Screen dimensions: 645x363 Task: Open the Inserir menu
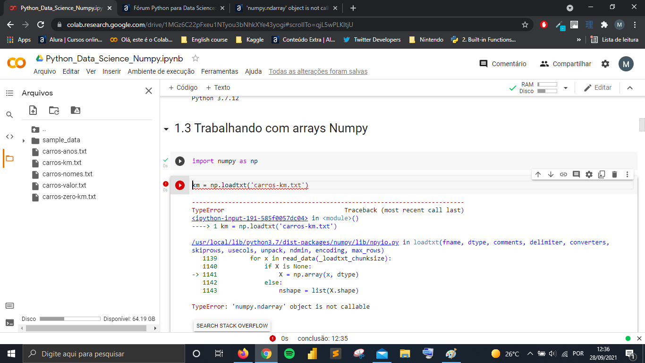point(112,71)
